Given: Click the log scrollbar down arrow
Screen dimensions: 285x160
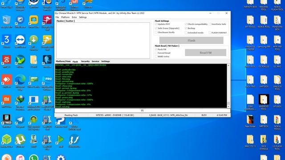Looking at the screenshot, I should 228,107.
